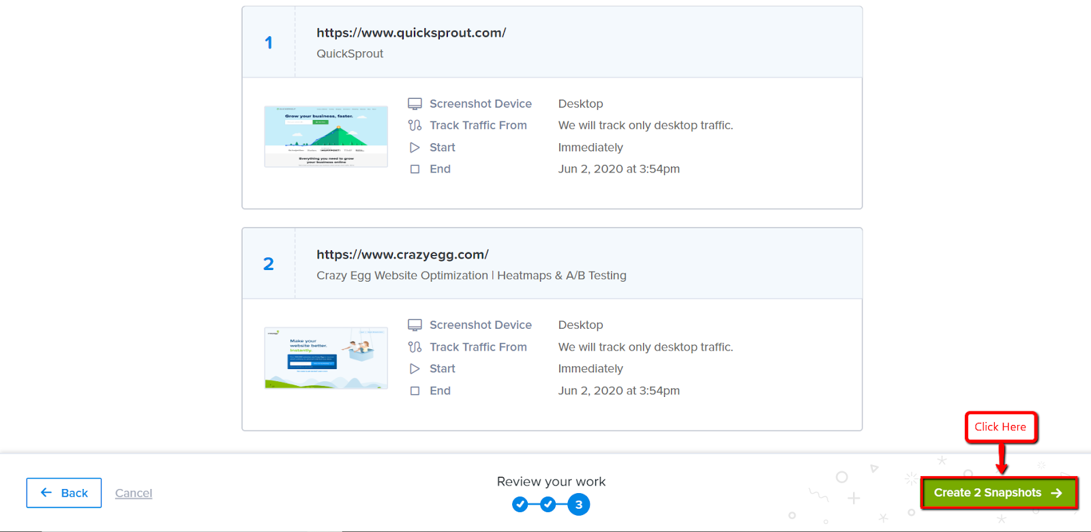Click the Create 2 Snapshots button
The width and height of the screenshot is (1091, 532).
click(999, 492)
